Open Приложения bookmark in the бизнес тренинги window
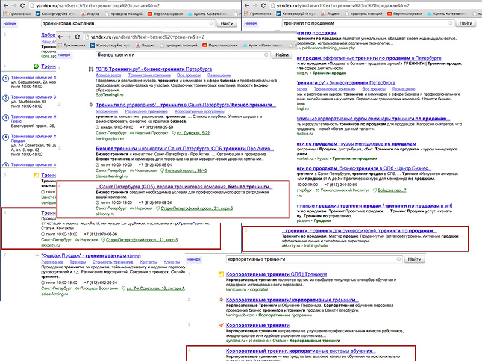This screenshot has width=482, height=361. (72, 45)
